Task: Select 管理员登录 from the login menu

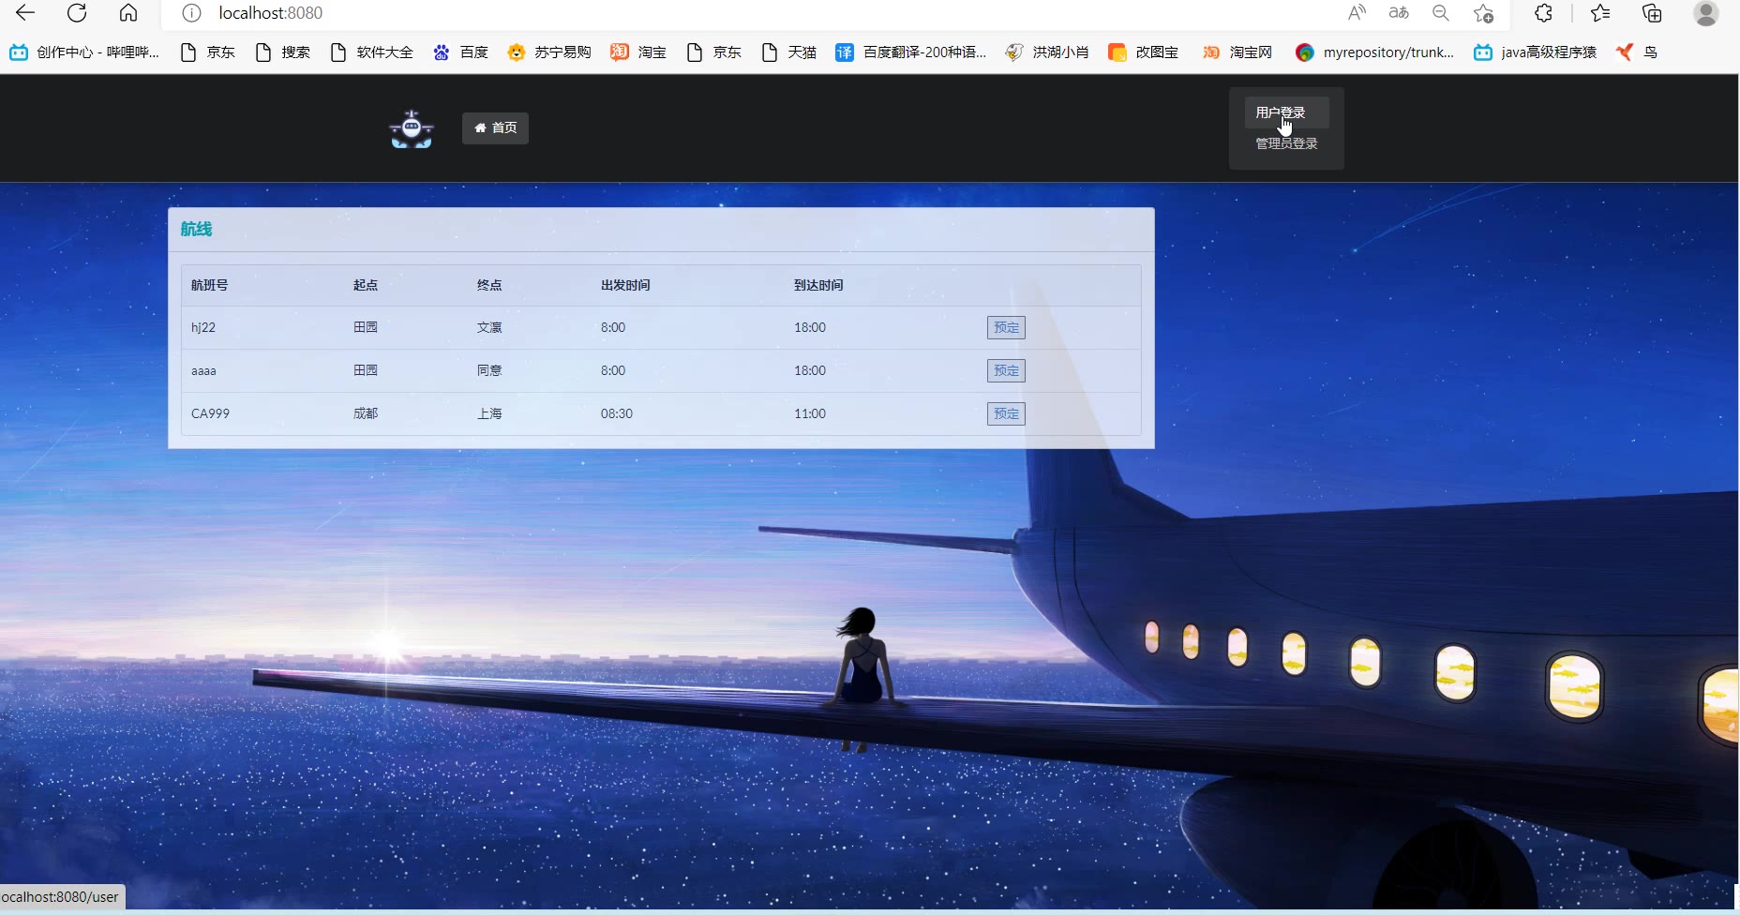Action: (1286, 143)
